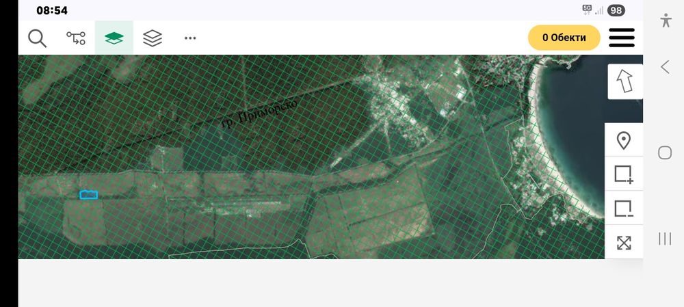
Task: Tap the Android back chevron
Action: click(665, 67)
